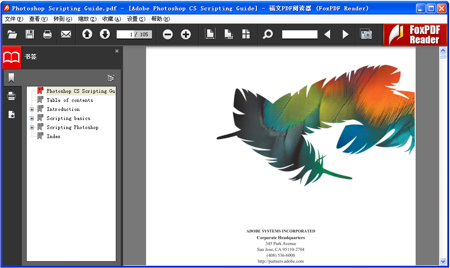
Task: Switch to the thumbnail grid layout icon
Action: pos(246,34)
